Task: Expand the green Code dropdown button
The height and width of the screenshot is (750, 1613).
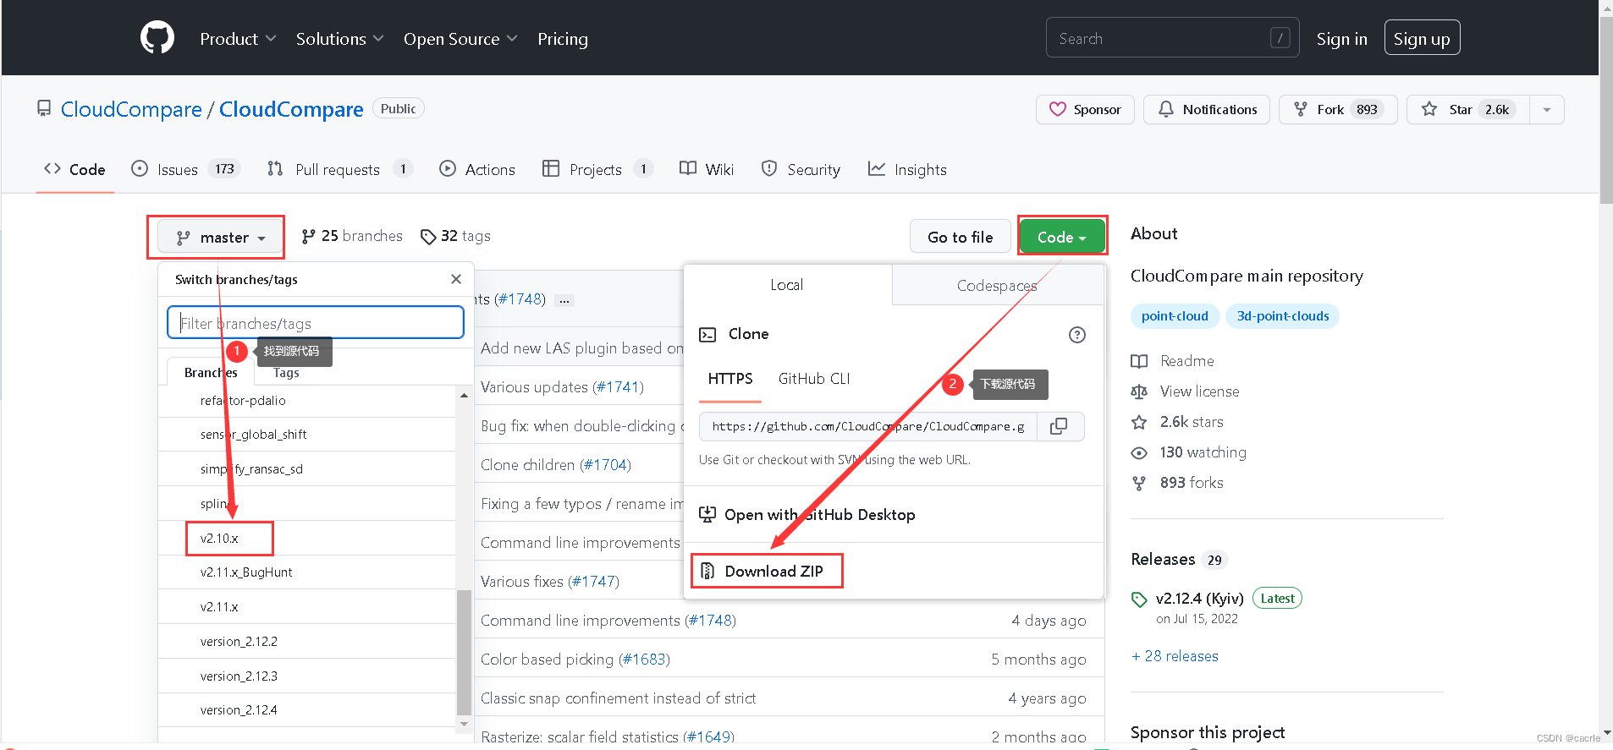Action: point(1062,238)
